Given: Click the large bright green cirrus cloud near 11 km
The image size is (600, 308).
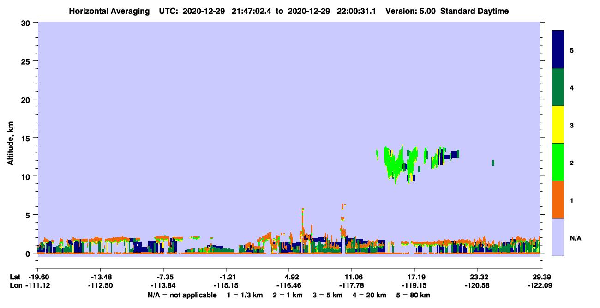Looking at the screenshot, I should [x=395, y=165].
